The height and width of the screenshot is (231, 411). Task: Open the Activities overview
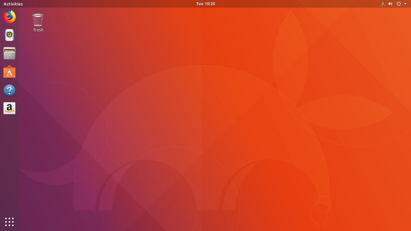click(13, 4)
